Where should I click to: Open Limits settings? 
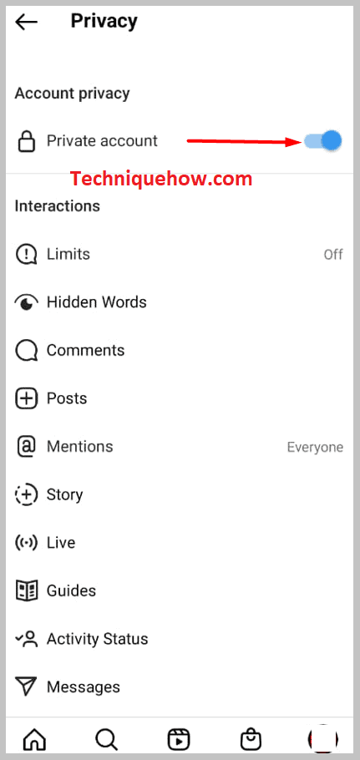click(180, 254)
